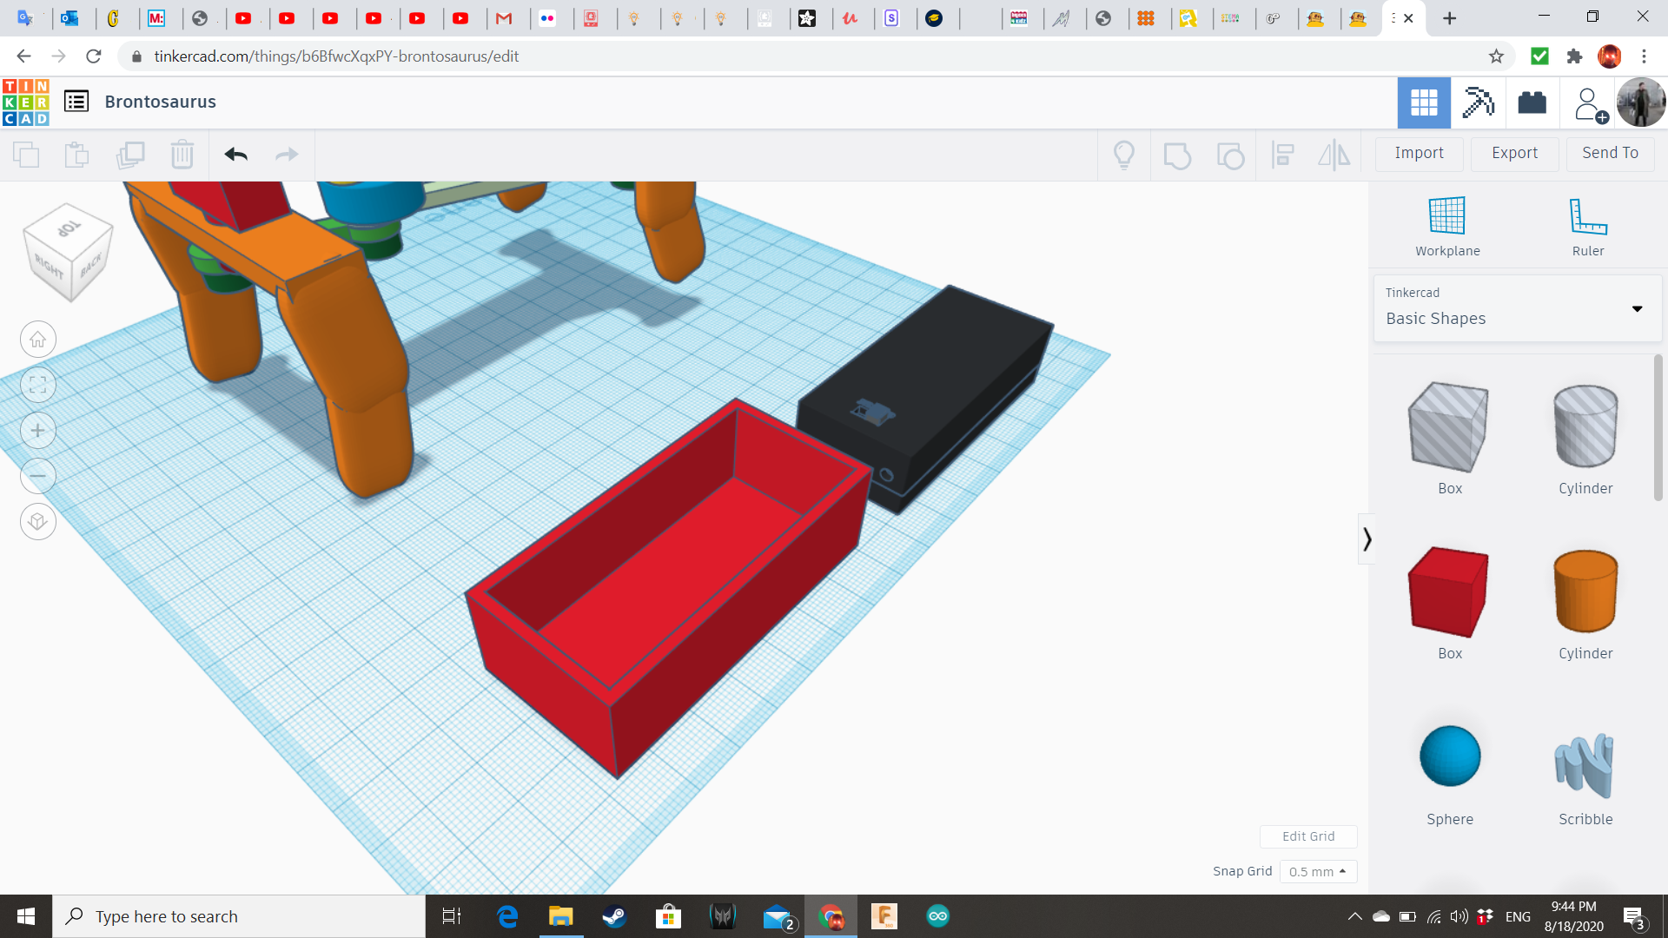Switch to 3D design grid view
This screenshot has width=1668, height=938.
[1424, 102]
